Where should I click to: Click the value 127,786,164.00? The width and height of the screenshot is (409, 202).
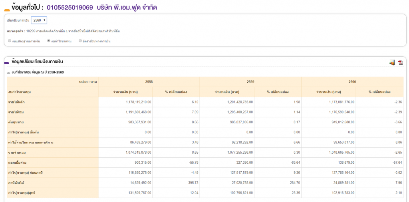[343, 173]
